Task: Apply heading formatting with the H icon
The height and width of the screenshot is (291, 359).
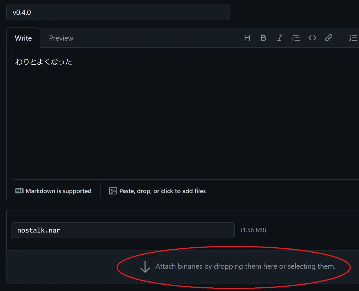Action: (x=247, y=38)
